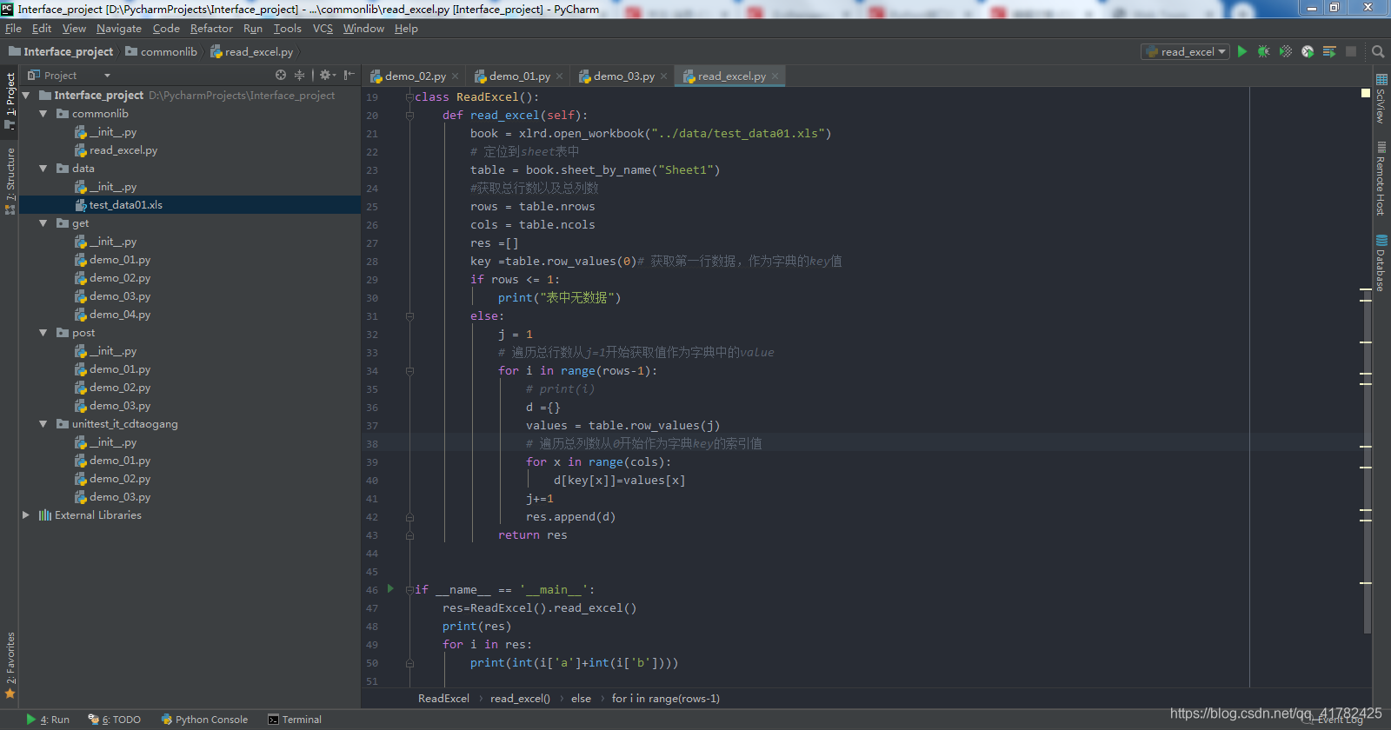Open the Tools menu

[x=288, y=29]
